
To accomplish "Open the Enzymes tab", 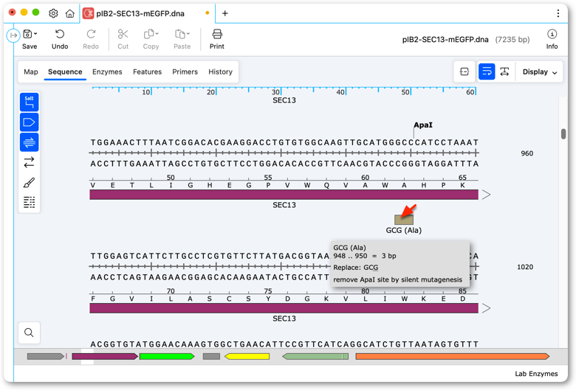I will click(x=107, y=72).
